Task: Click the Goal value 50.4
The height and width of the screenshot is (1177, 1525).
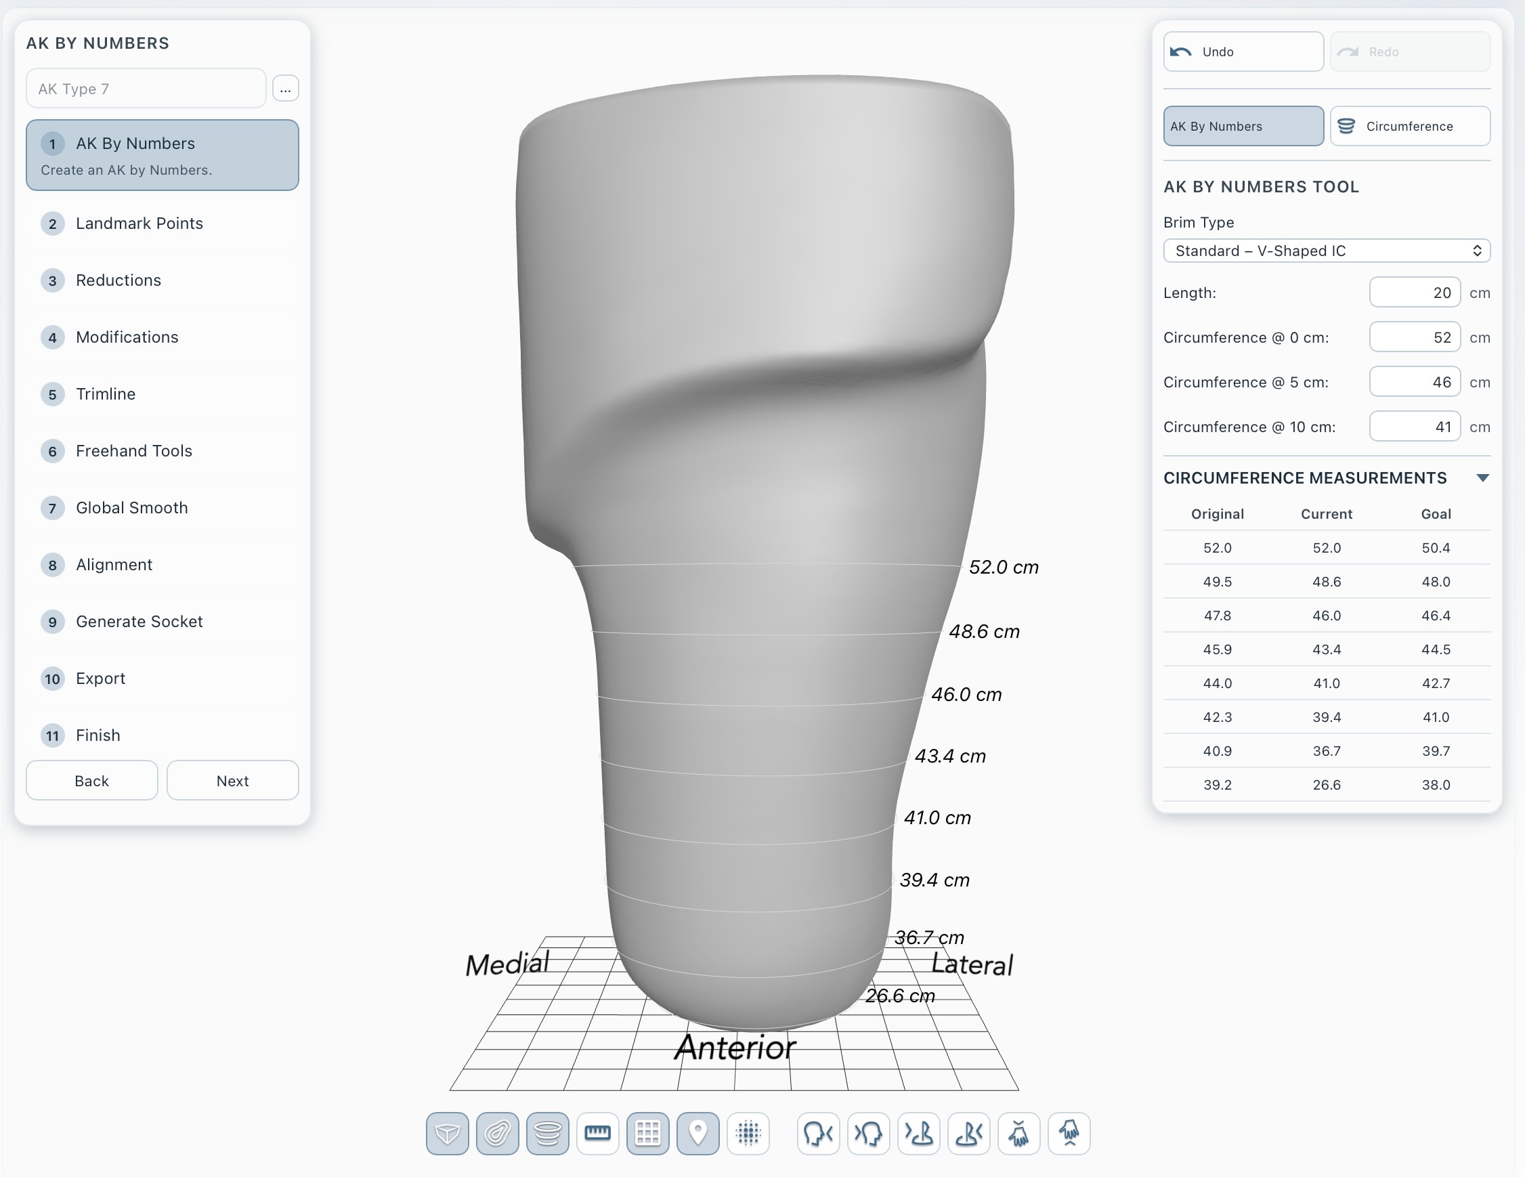Action: click(x=1436, y=548)
